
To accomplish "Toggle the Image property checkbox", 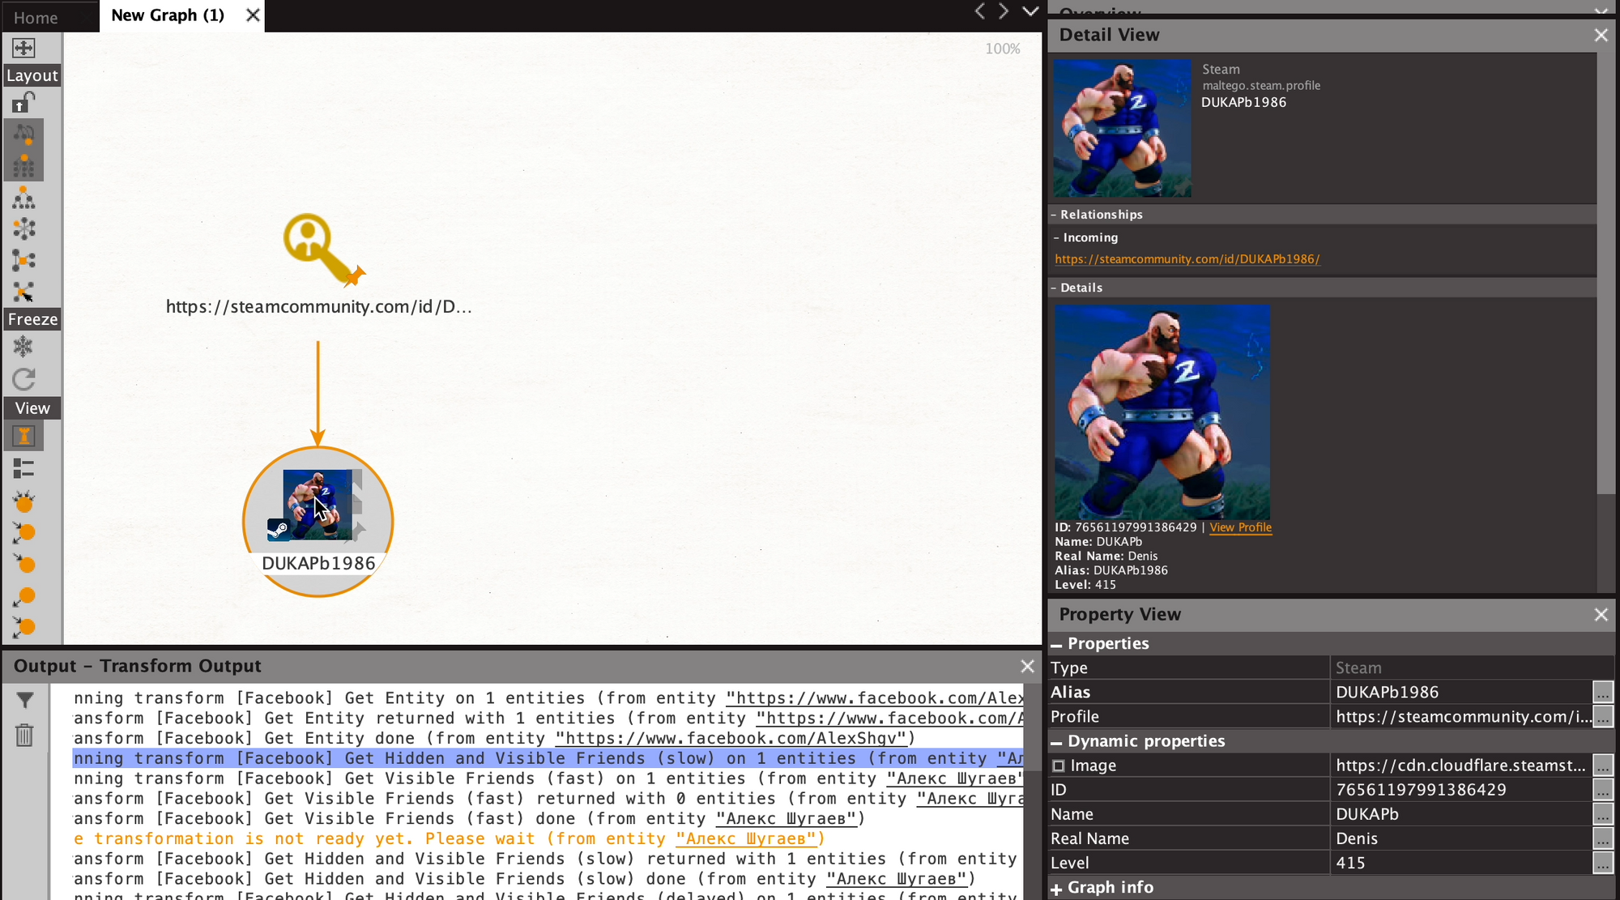I will (x=1058, y=766).
